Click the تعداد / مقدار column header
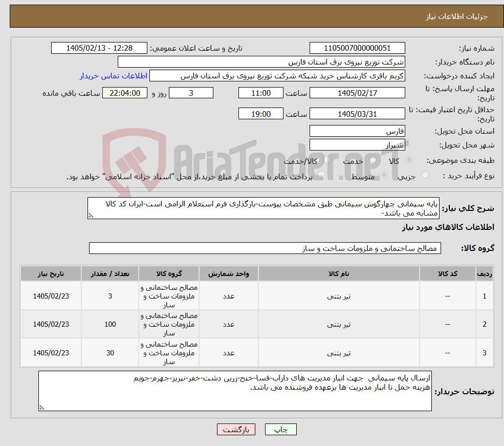Viewport: 504px width, 446px height. click(110, 273)
